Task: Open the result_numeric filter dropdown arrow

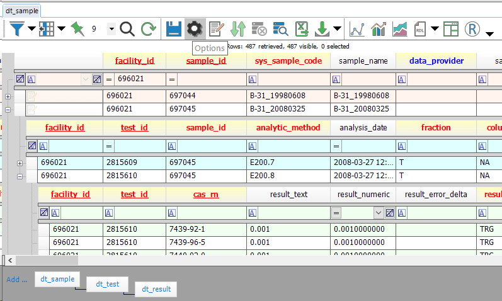Action: (379, 213)
